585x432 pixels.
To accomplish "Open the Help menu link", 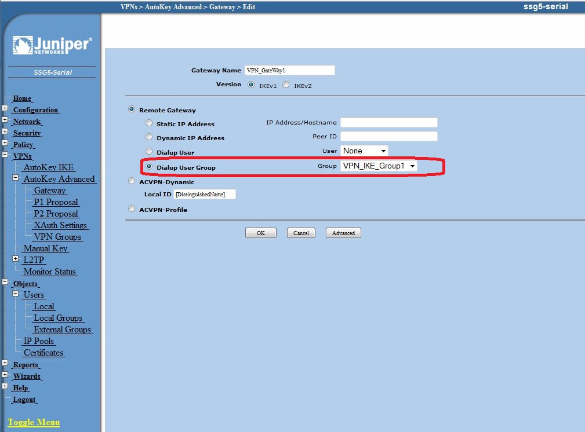I will [x=20, y=387].
